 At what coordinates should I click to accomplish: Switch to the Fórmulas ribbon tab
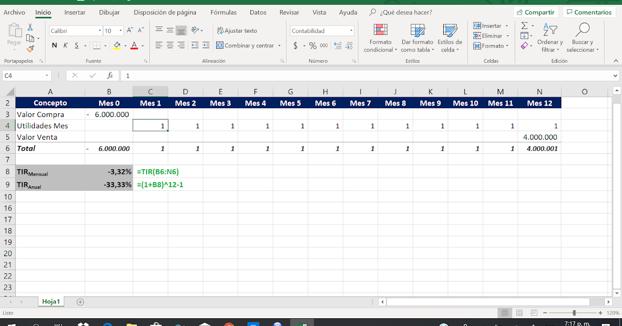223,12
